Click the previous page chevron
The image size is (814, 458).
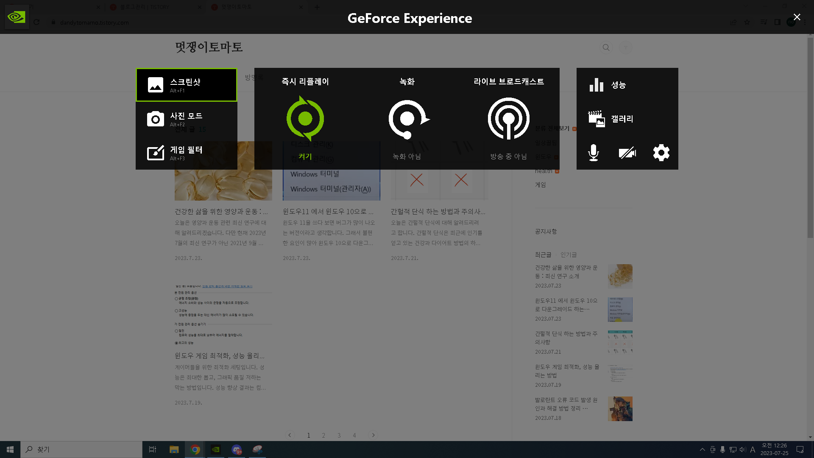pyautogui.click(x=290, y=435)
